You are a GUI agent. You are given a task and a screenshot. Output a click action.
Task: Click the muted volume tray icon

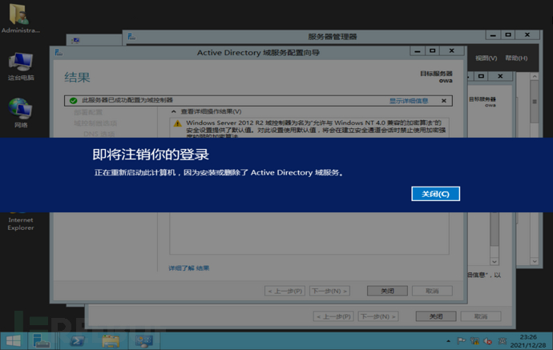[x=488, y=341]
